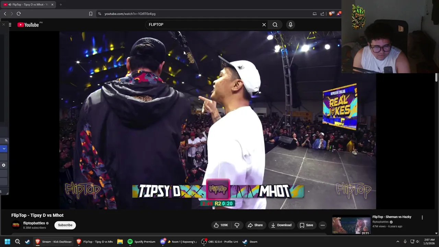
Task: Open Spotify Premium from taskbar
Action: click(x=142, y=242)
